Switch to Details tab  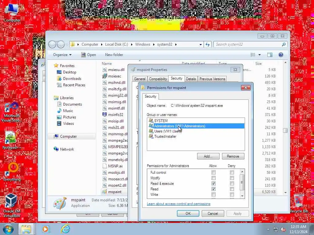pos(191,79)
